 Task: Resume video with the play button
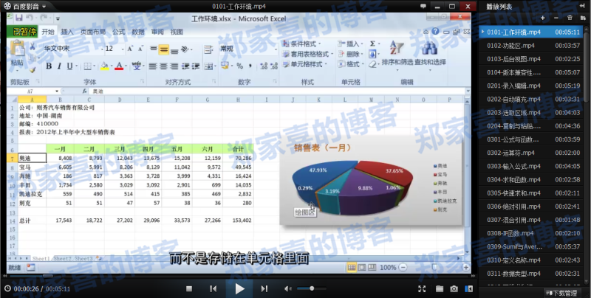coord(239,288)
